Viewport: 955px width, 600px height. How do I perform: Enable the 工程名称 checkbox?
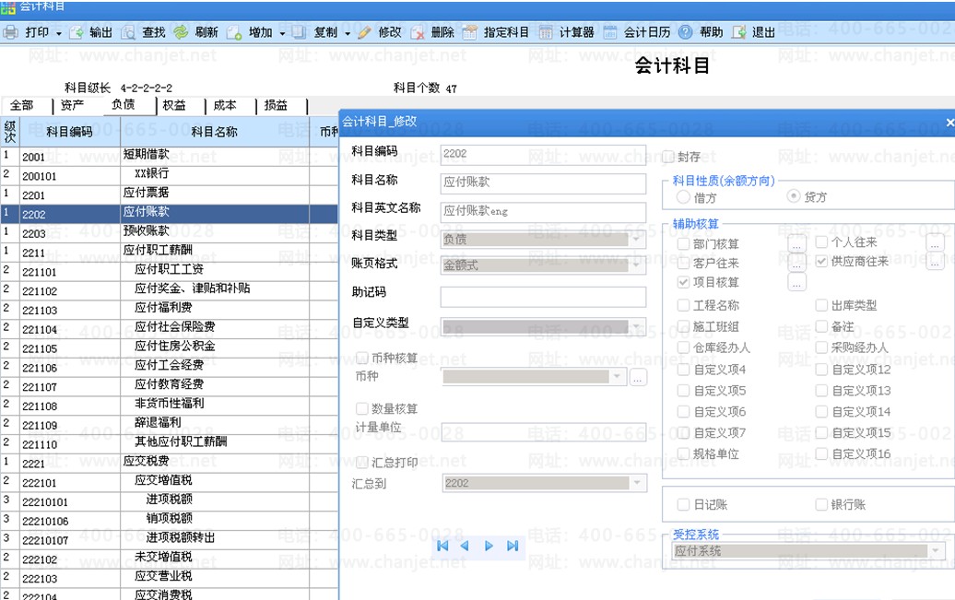[x=683, y=305]
